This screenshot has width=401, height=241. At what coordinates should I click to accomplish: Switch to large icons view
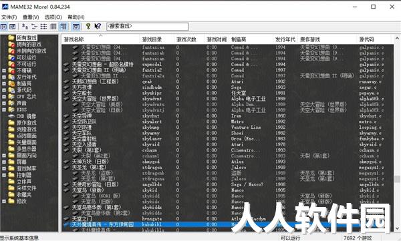[25, 26]
